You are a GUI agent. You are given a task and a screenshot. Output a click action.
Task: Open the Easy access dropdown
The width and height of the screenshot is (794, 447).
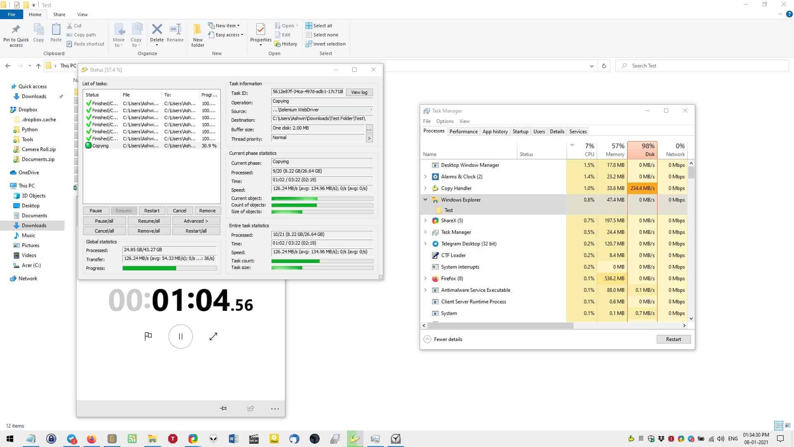(225, 35)
